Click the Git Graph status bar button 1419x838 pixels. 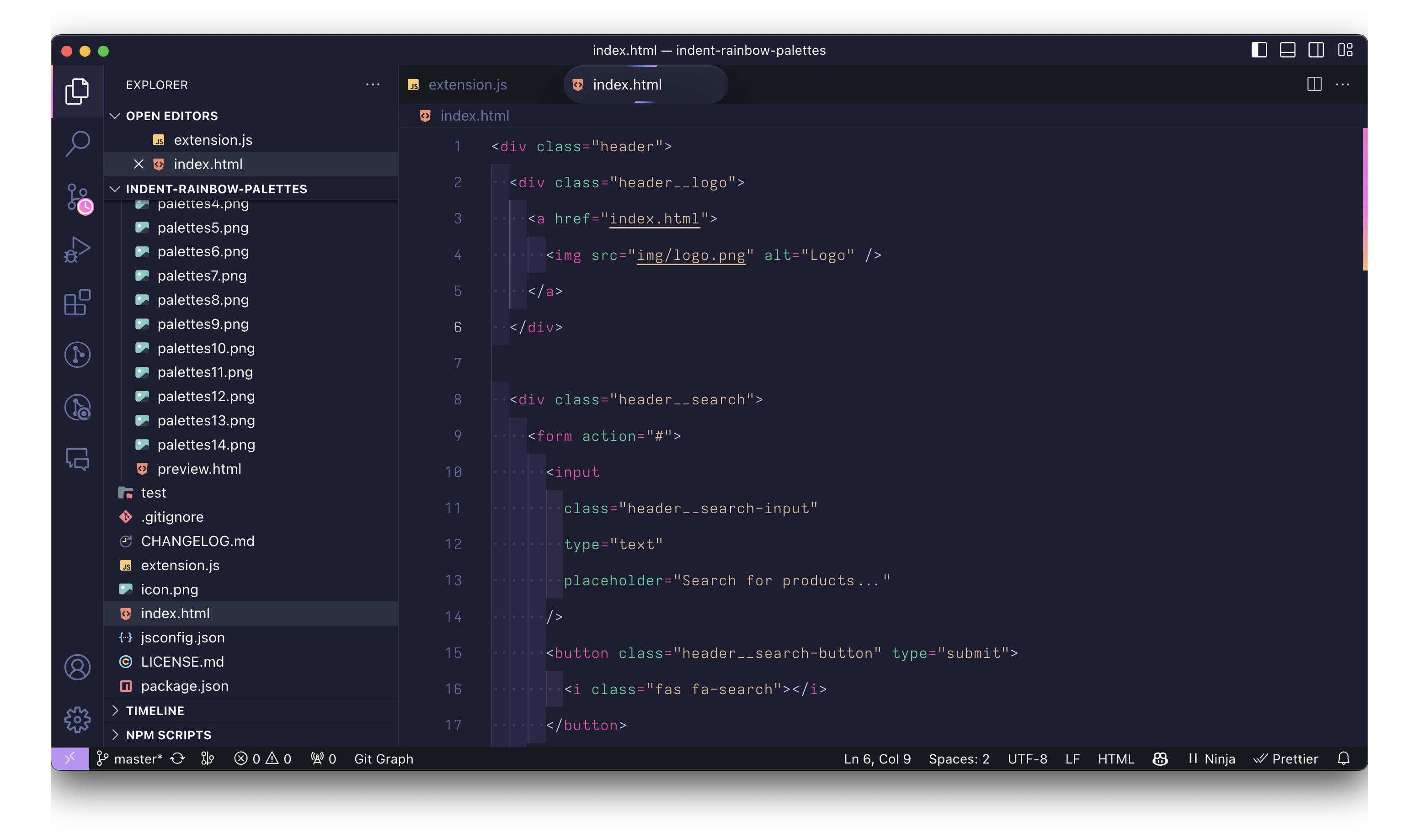pyautogui.click(x=384, y=758)
